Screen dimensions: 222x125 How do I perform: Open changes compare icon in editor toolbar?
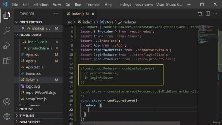pyautogui.click(x=200, y=14)
